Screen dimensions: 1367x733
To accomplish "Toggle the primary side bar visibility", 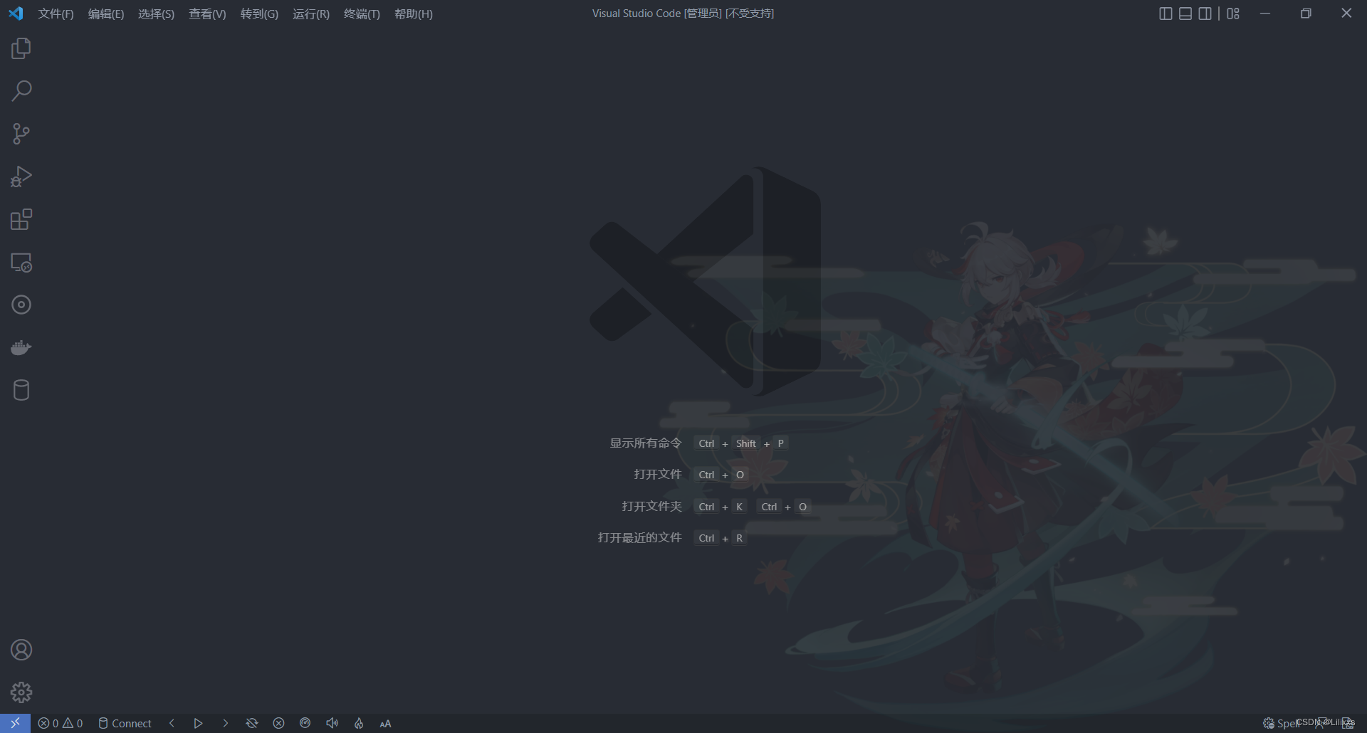I will coord(1166,13).
